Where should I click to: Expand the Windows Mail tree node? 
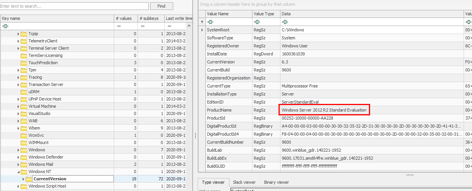[x=18, y=164]
